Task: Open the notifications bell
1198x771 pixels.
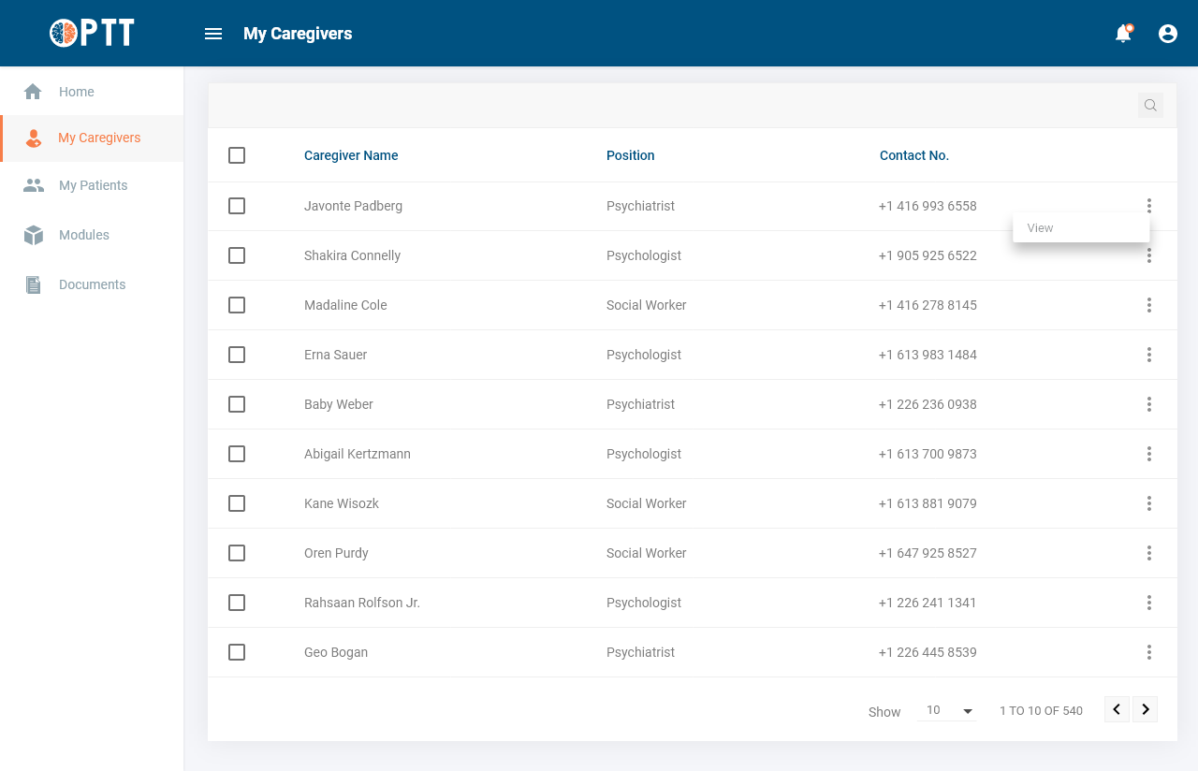Action: coord(1122,34)
